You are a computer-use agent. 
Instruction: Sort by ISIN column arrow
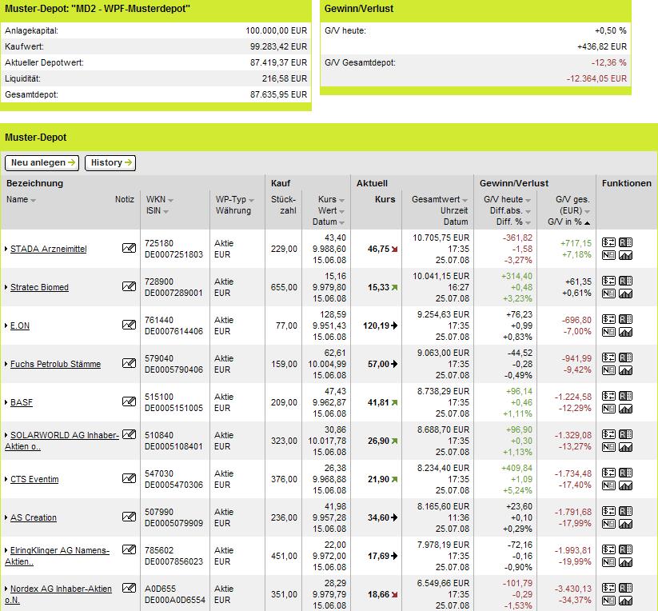coord(165,212)
